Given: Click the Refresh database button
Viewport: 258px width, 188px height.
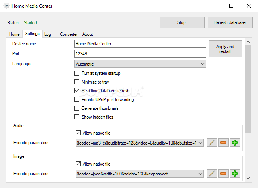Looking at the screenshot, I should (x=230, y=22).
